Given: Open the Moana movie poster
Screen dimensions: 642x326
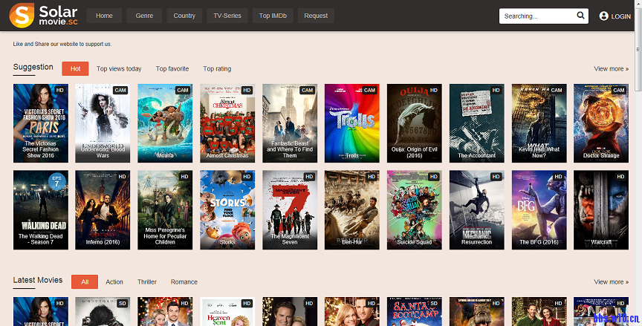Looking at the screenshot, I should tap(165, 123).
